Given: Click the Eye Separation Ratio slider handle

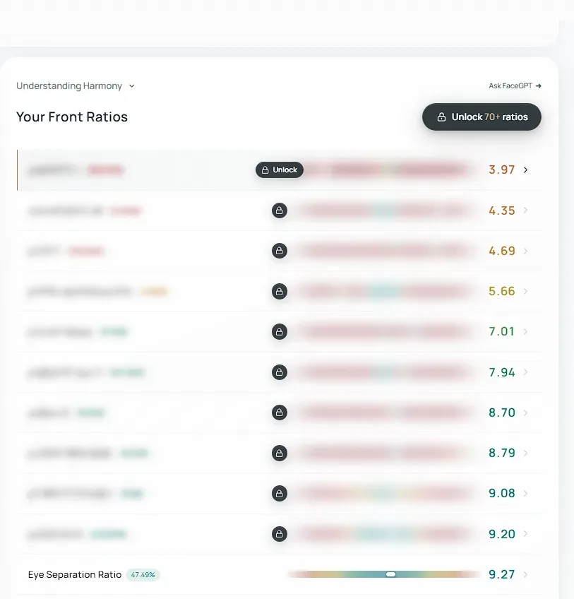Looking at the screenshot, I should click(390, 574).
